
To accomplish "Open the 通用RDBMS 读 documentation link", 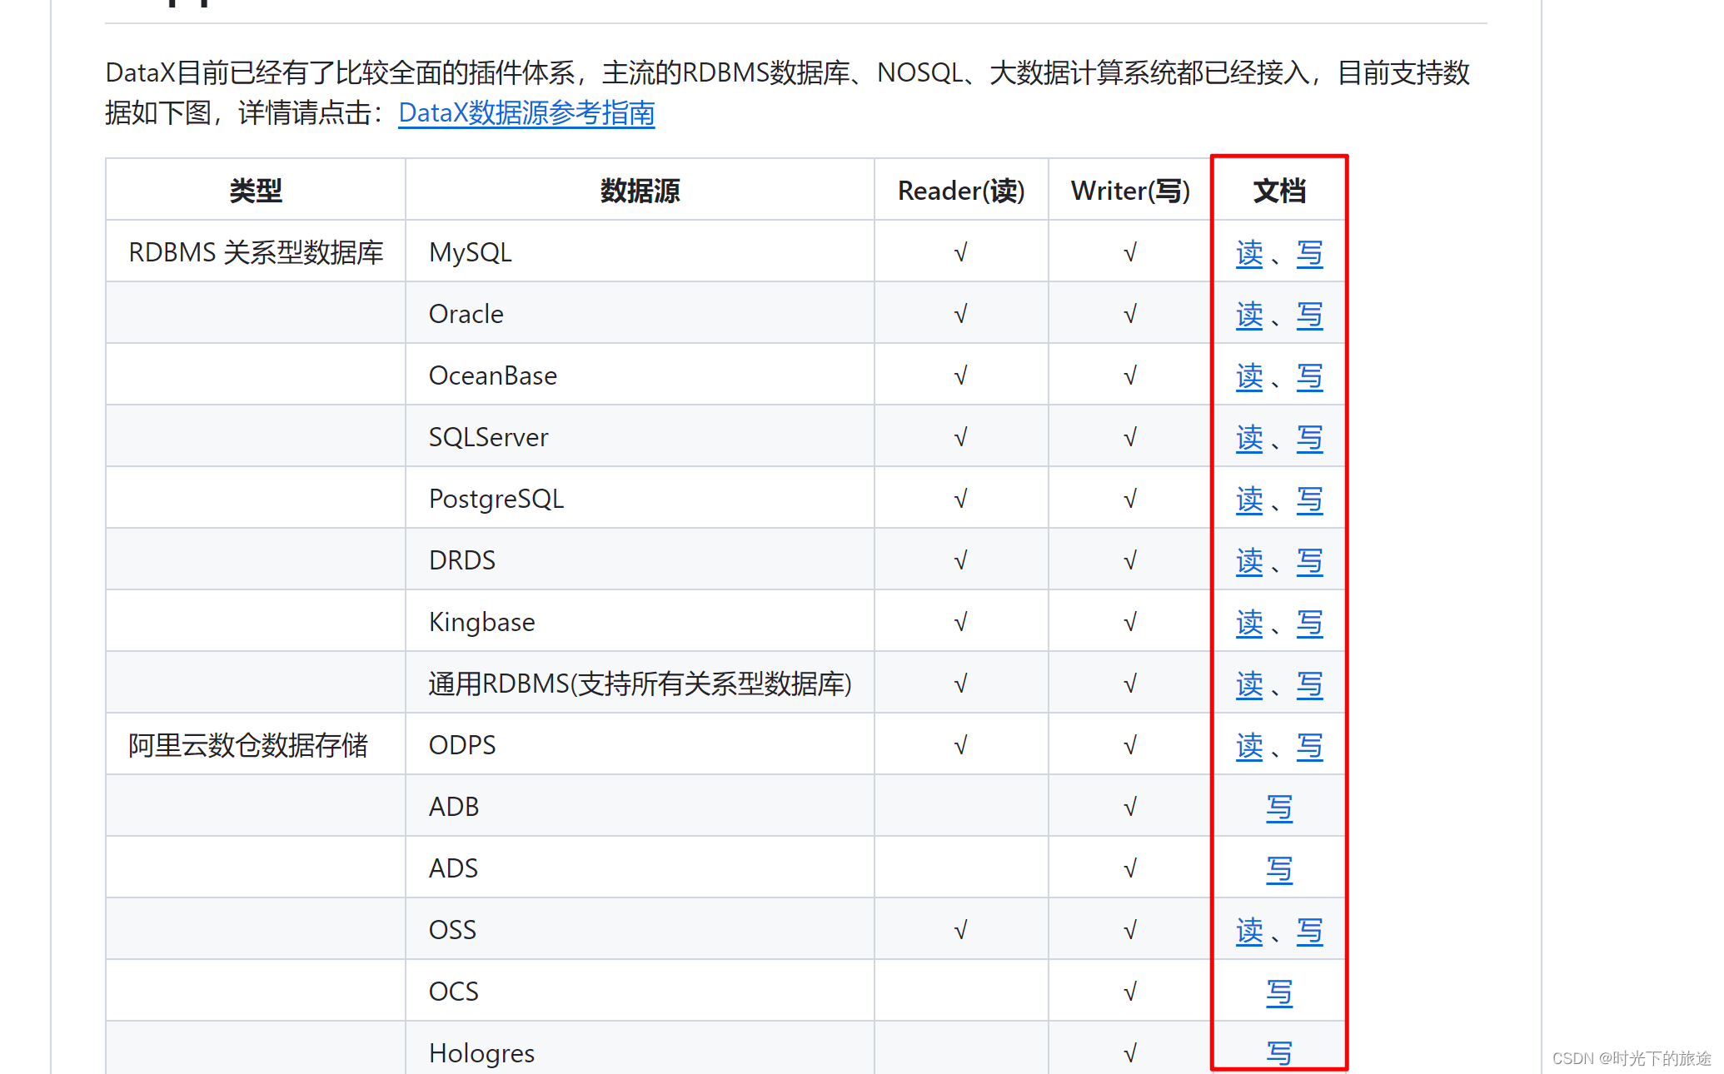I will [x=1249, y=684].
